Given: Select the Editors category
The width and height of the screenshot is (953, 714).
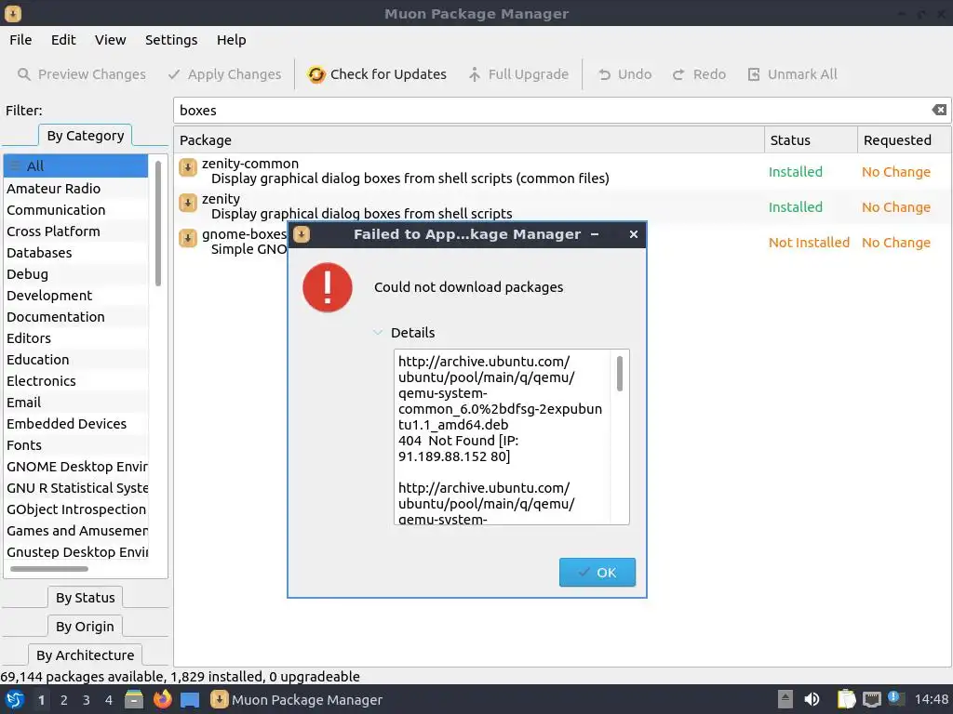Looking at the screenshot, I should coord(76,338).
